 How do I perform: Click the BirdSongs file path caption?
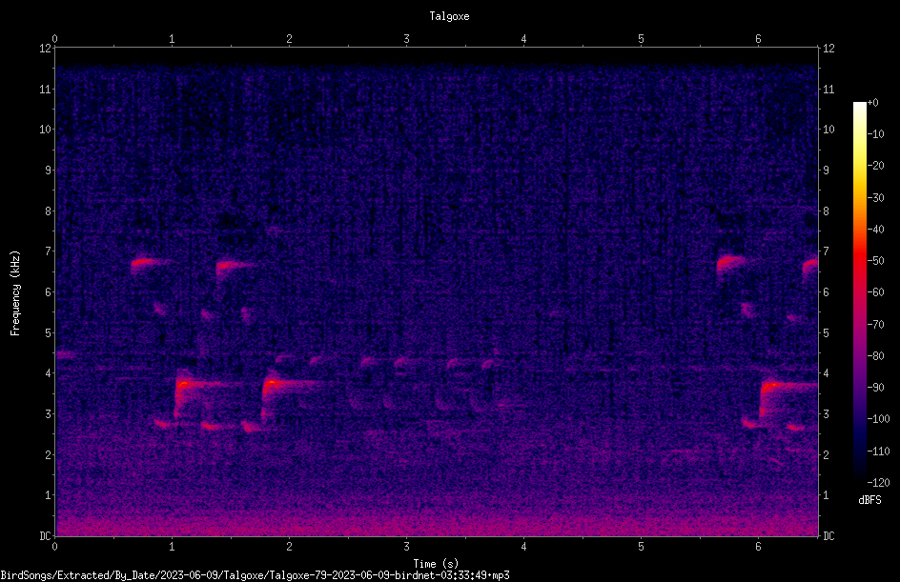(255, 575)
